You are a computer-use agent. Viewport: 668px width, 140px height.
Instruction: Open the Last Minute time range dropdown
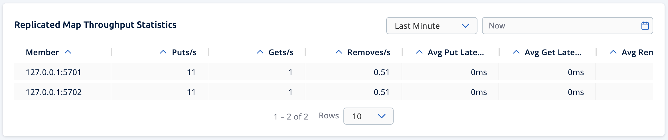(431, 26)
